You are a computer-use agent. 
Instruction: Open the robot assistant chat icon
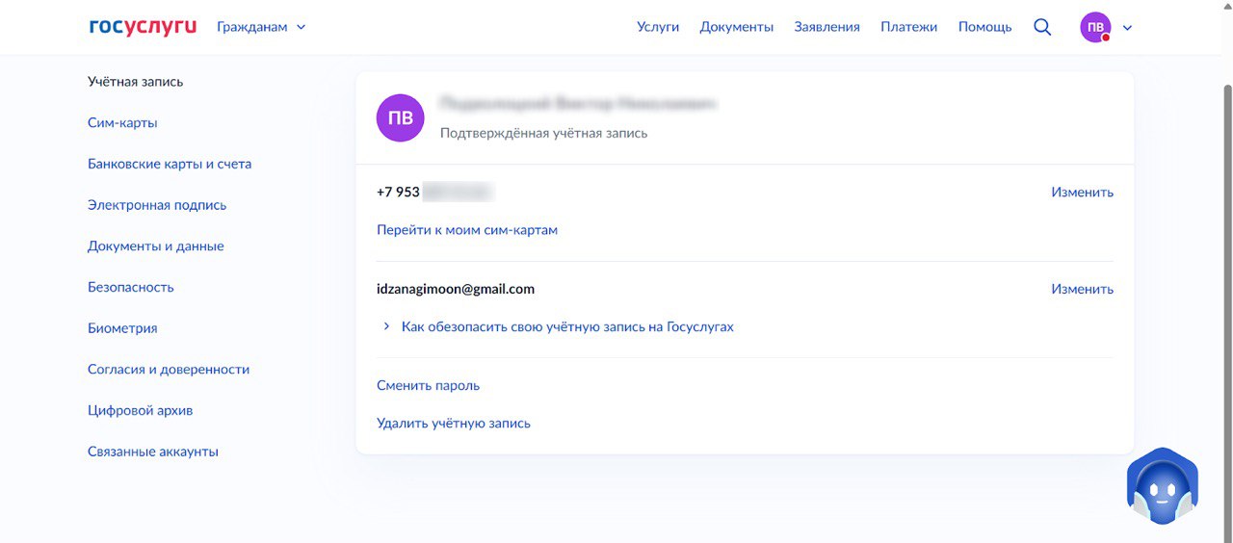click(1163, 485)
